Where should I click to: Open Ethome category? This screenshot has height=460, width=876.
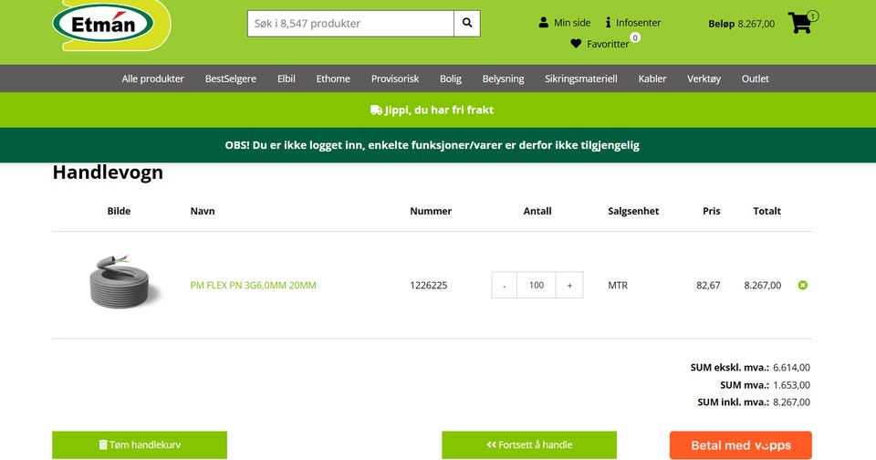(333, 78)
